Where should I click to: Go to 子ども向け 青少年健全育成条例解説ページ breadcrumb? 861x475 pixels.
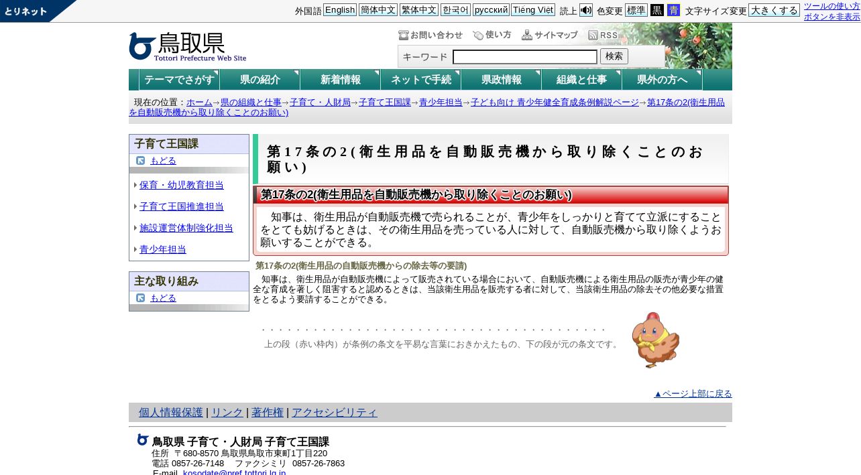[555, 103]
